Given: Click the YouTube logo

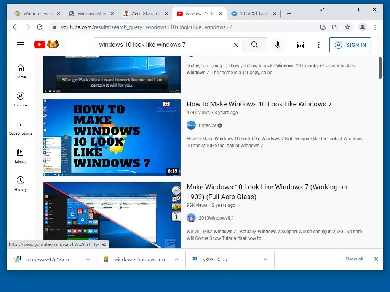Looking at the screenshot, I should click(x=46, y=44).
